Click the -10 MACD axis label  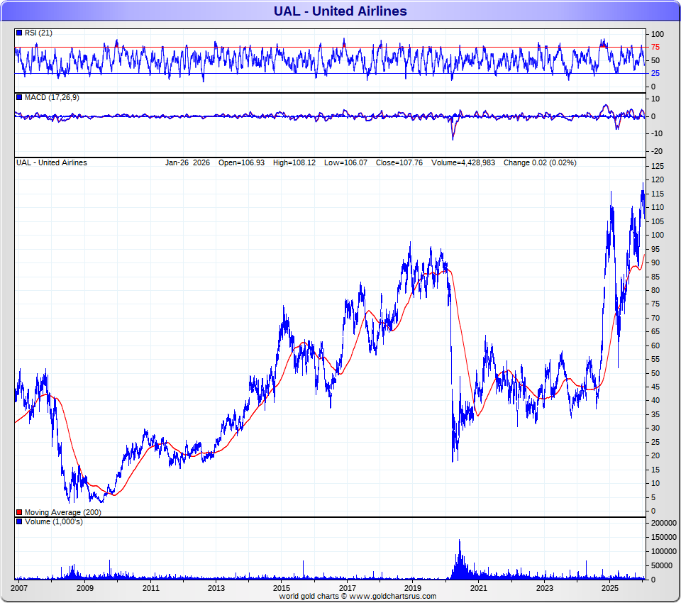(657, 133)
